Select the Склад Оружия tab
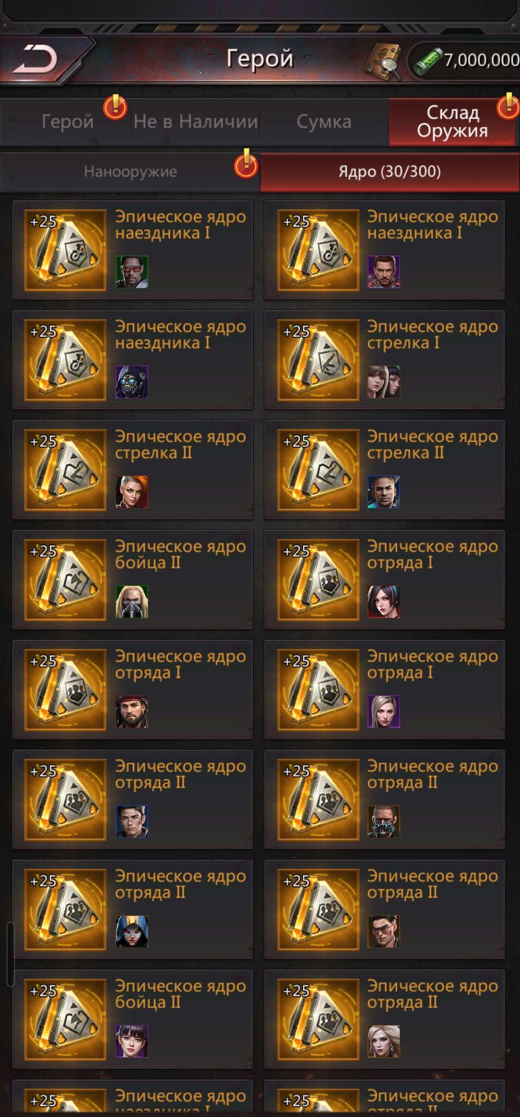 [x=453, y=122]
